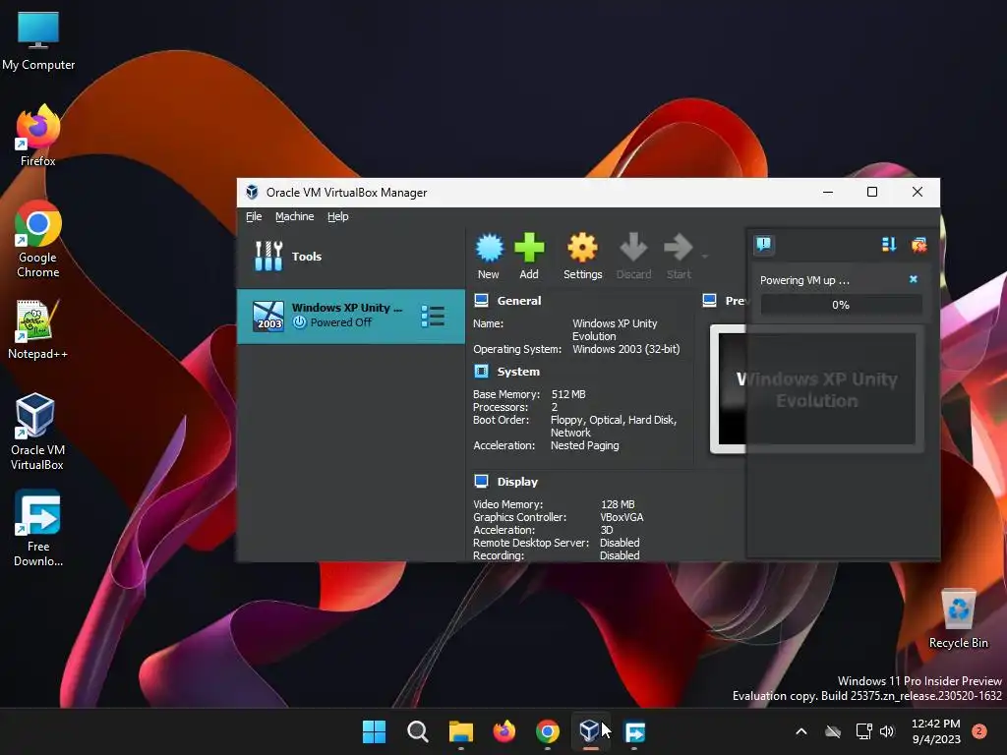
Task: Click the Display section header
Action: pyautogui.click(x=517, y=482)
